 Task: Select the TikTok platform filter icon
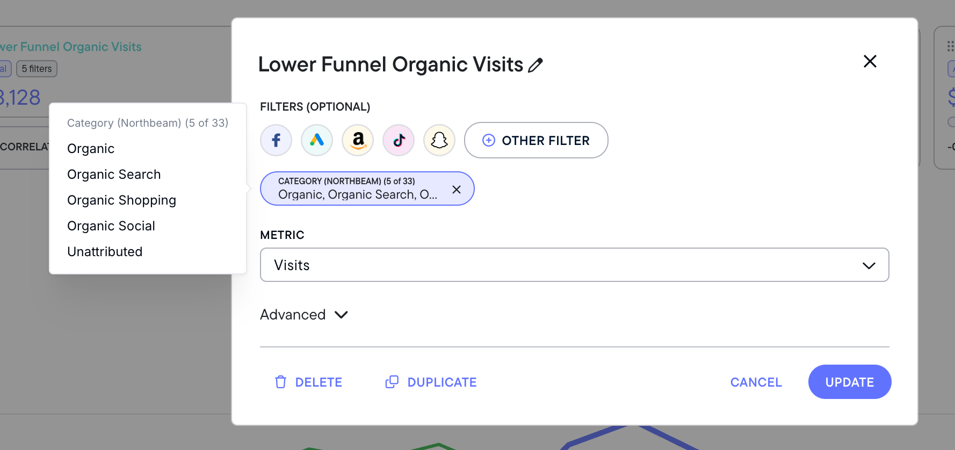click(x=399, y=140)
